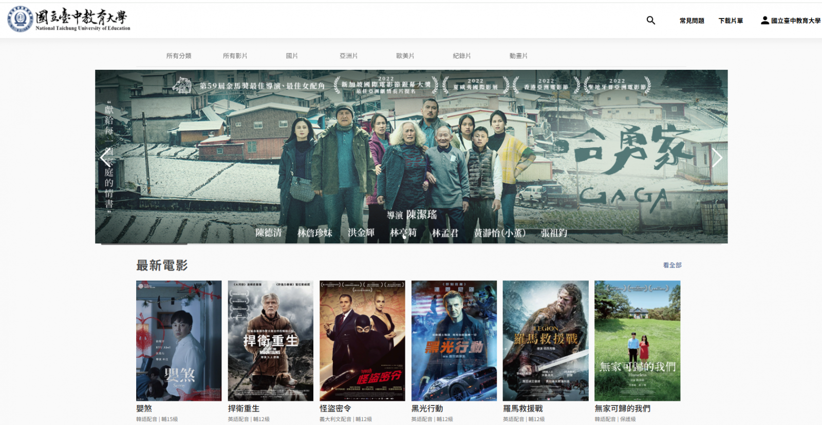Open 下載片單 download list link
This screenshot has width=822, height=425.
coord(731,21)
